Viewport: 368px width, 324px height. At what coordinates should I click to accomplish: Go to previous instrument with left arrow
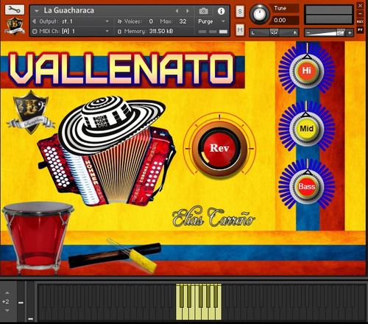(x=177, y=11)
